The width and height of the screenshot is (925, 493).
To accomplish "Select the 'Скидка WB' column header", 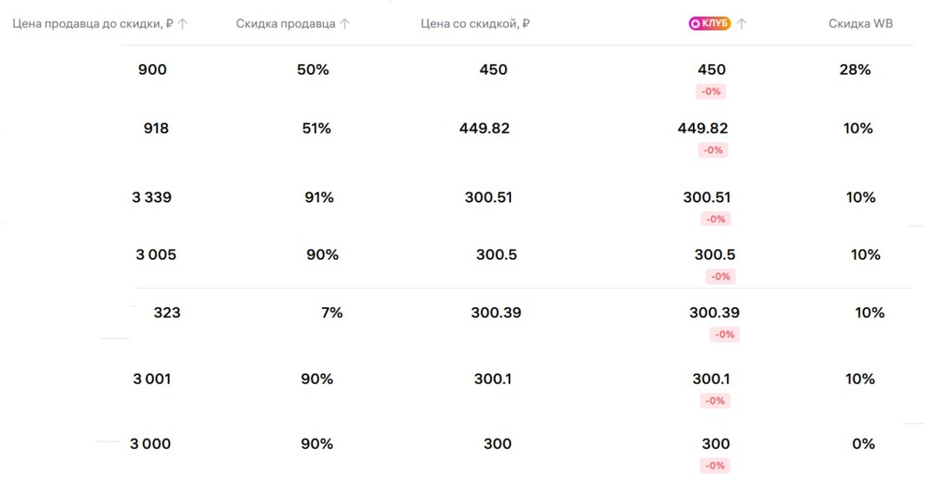I will pyautogui.click(x=860, y=24).
